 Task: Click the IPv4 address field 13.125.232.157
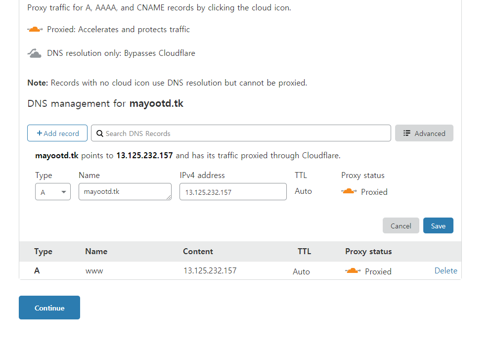[233, 191]
